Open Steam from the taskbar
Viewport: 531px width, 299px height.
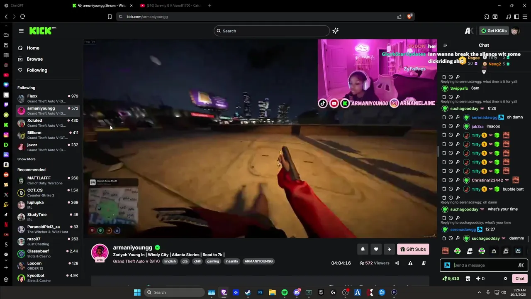(x=248, y=292)
